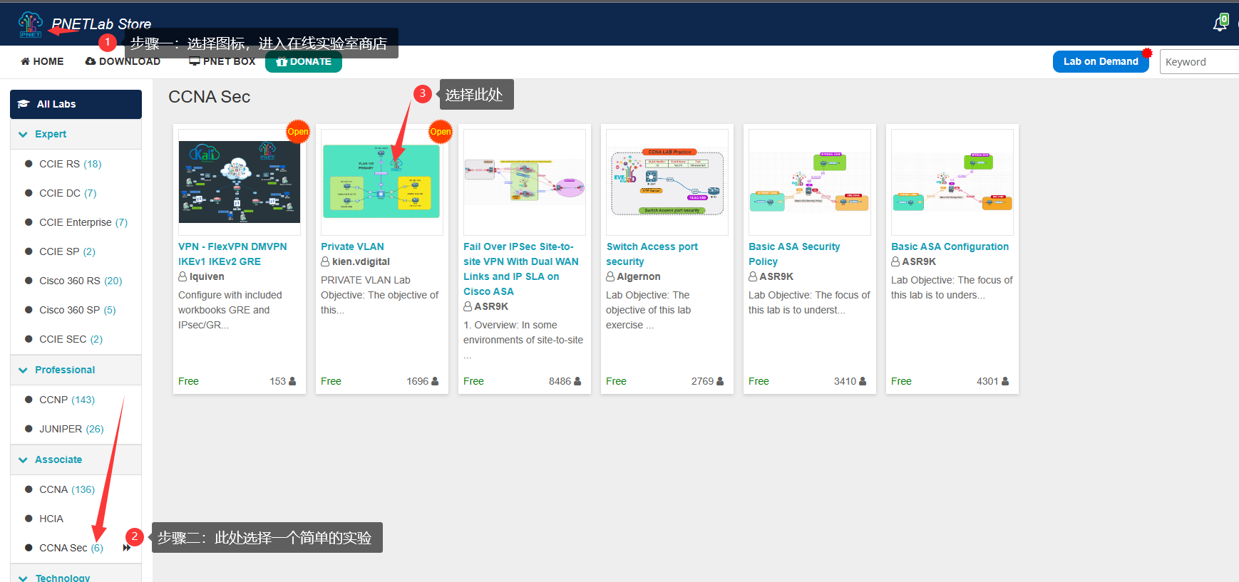Open Cisco 360 SP (5) labs
1239x582 pixels.
click(77, 310)
